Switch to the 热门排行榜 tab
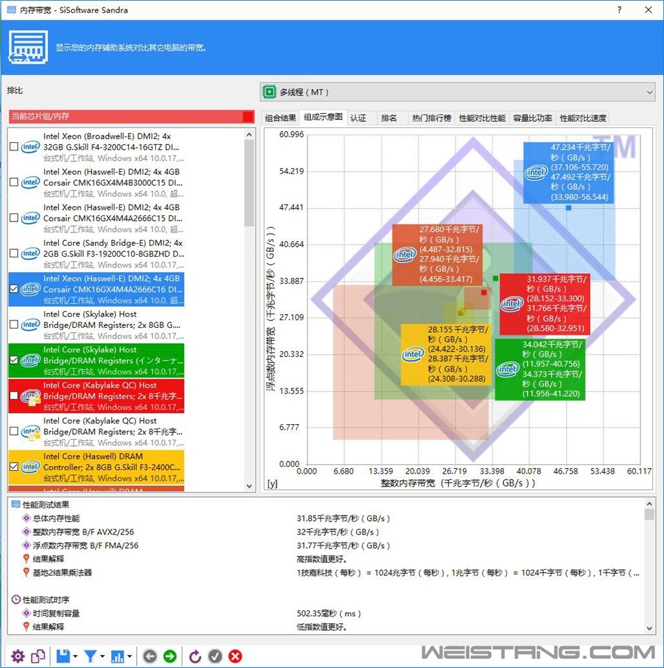 [432, 118]
